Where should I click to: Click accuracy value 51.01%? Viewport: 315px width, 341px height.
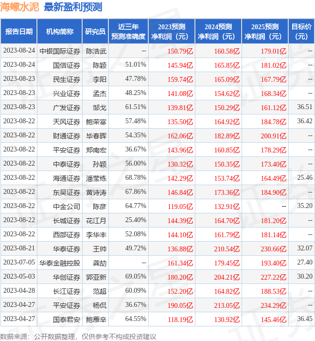(x=136, y=65)
